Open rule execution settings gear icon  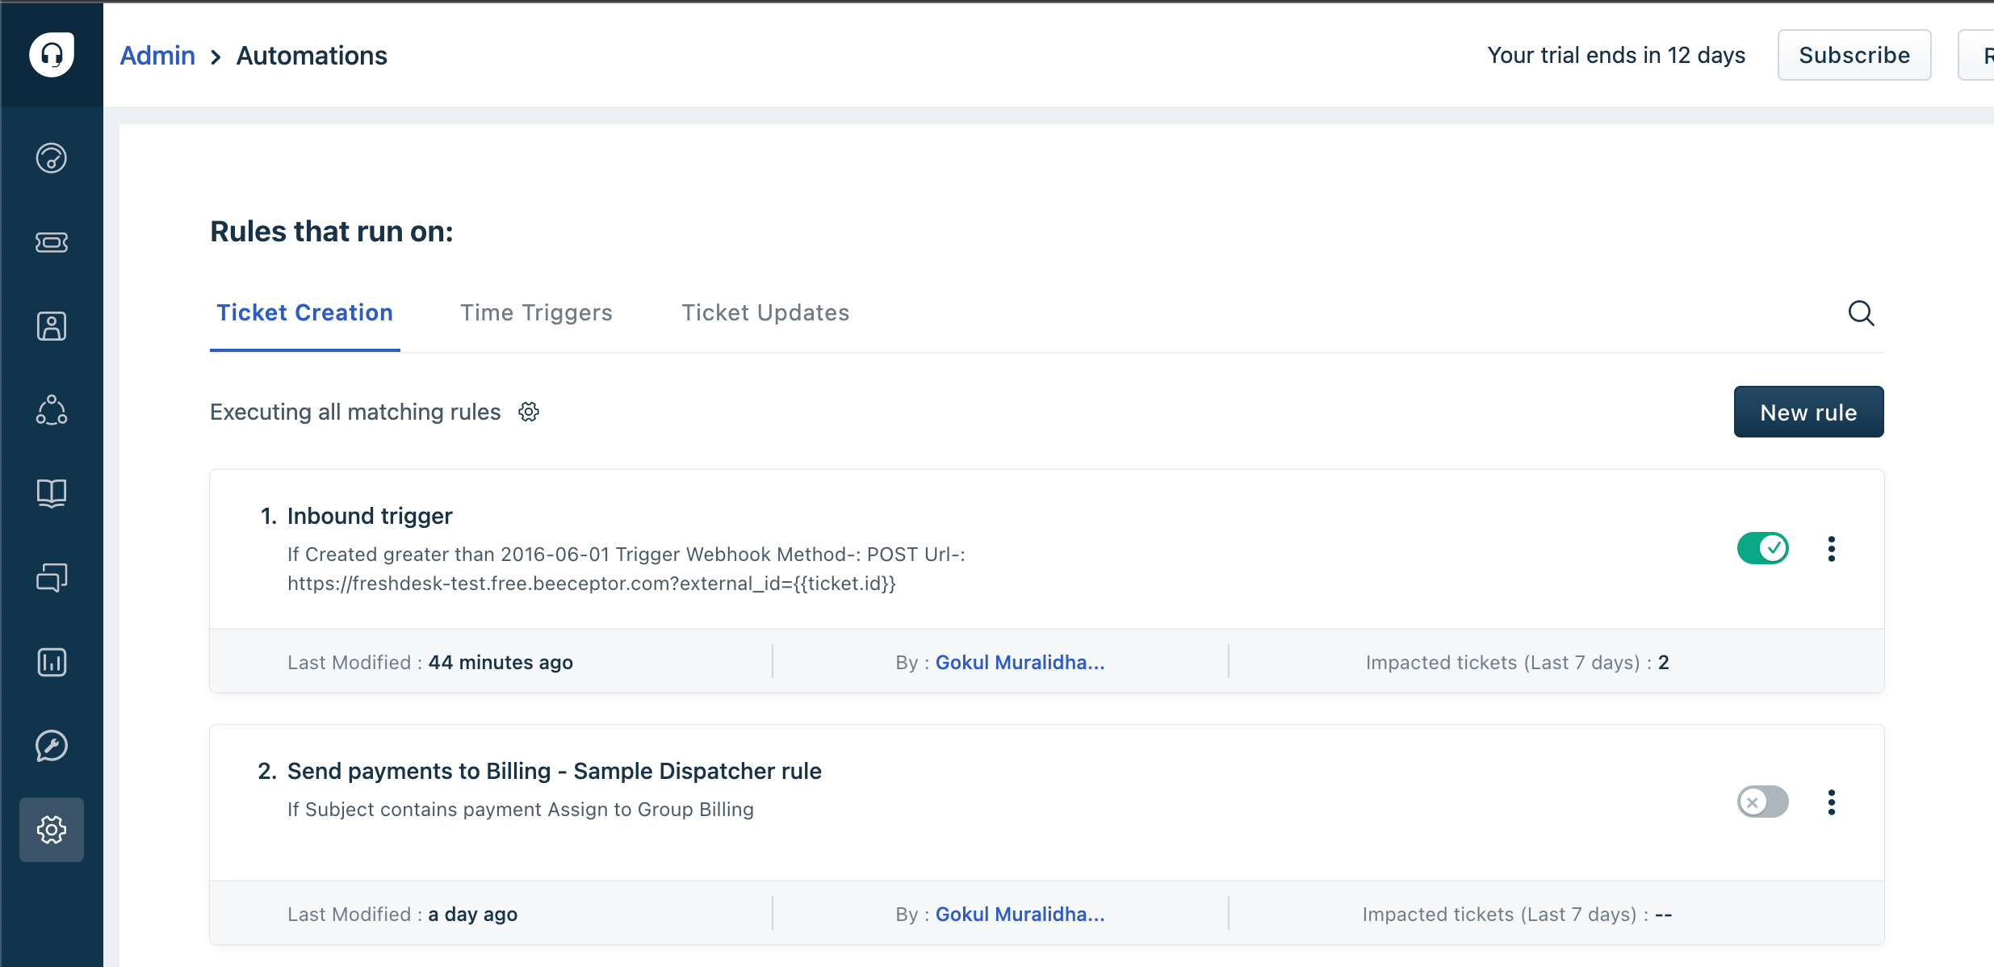(x=529, y=412)
